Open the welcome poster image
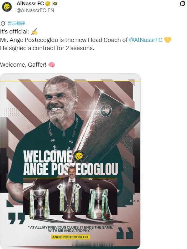187x249 pixels. point(70,161)
